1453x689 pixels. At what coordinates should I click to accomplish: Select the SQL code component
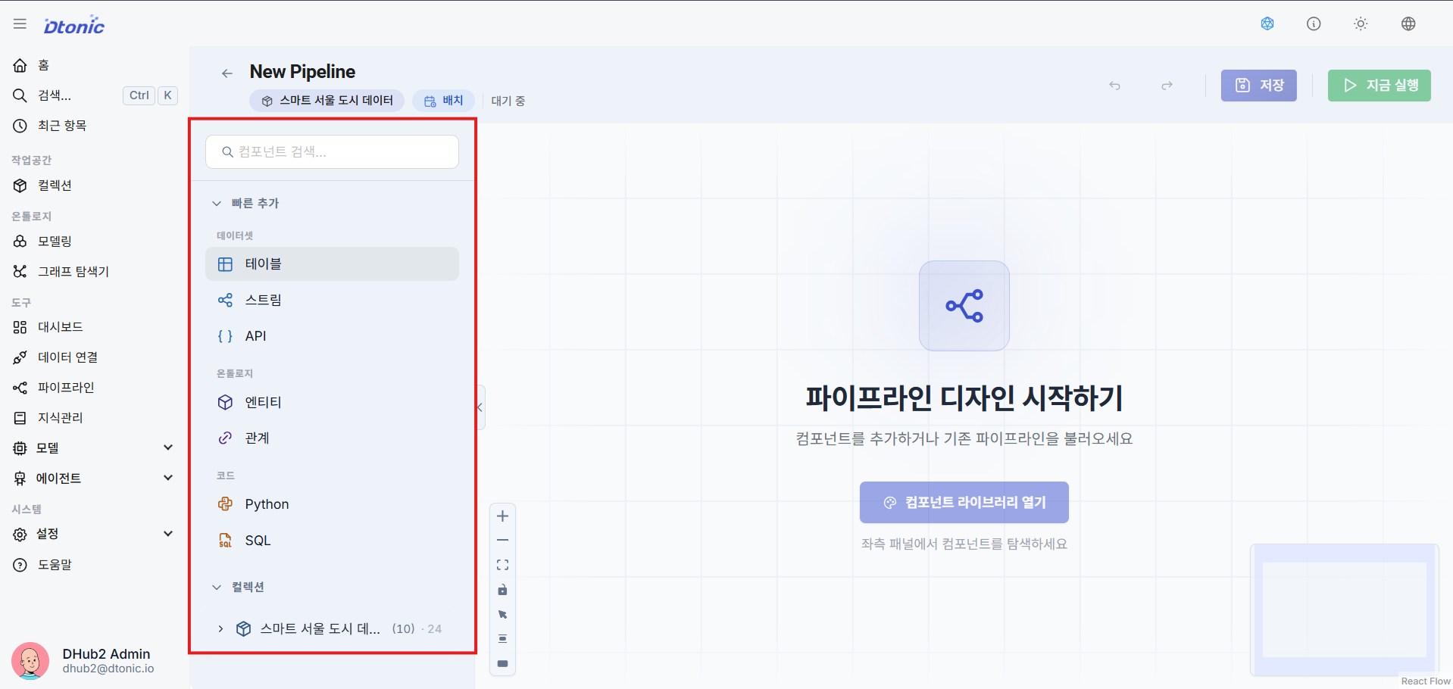(x=332, y=541)
